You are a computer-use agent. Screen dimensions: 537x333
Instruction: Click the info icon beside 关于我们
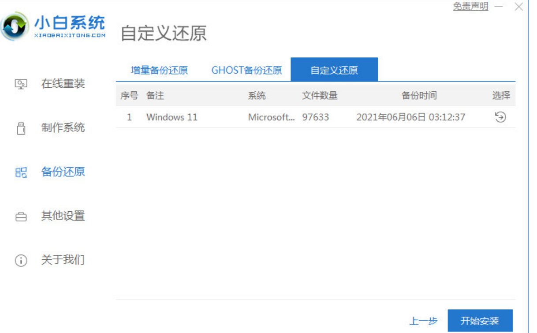[x=21, y=261]
